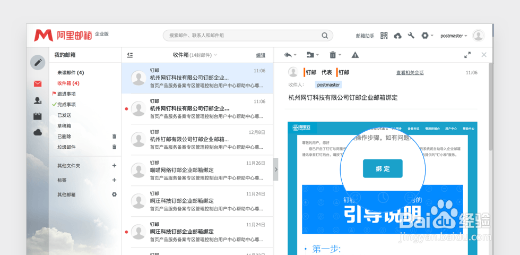Open the 12月8日 杭州钉邮有限公司 email
This screenshot has width=520, height=255.
click(x=197, y=139)
